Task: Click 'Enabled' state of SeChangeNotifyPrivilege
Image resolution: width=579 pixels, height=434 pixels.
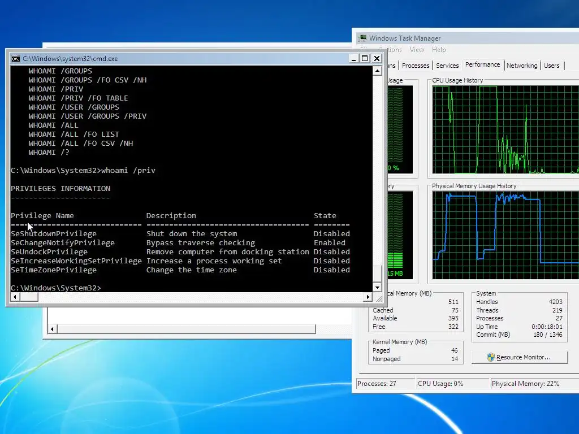Action: 330,243
